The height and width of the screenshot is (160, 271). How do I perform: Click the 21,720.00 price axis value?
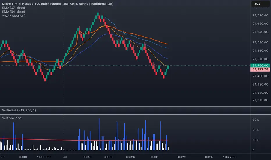coord(260,15)
